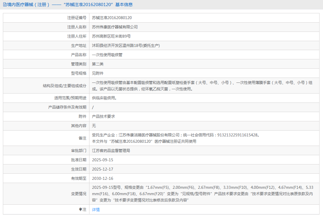
Task: Click the 备注 label
Action: 82,138
